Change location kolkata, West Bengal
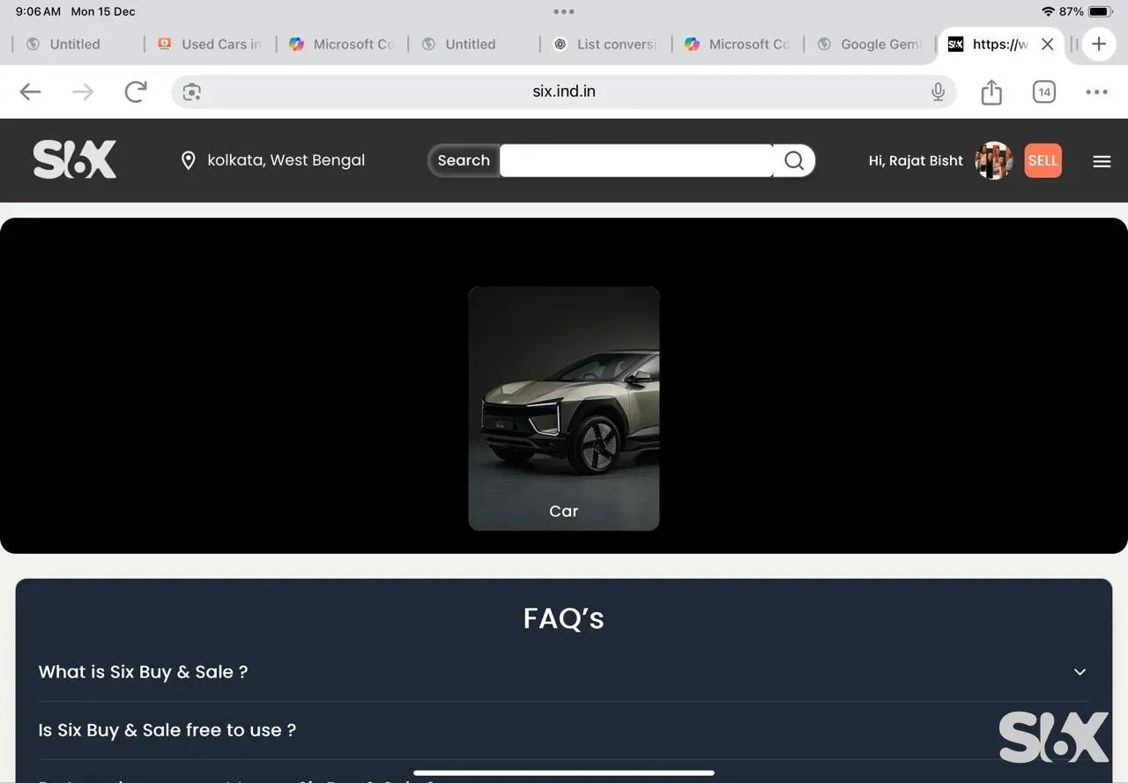 [286, 160]
